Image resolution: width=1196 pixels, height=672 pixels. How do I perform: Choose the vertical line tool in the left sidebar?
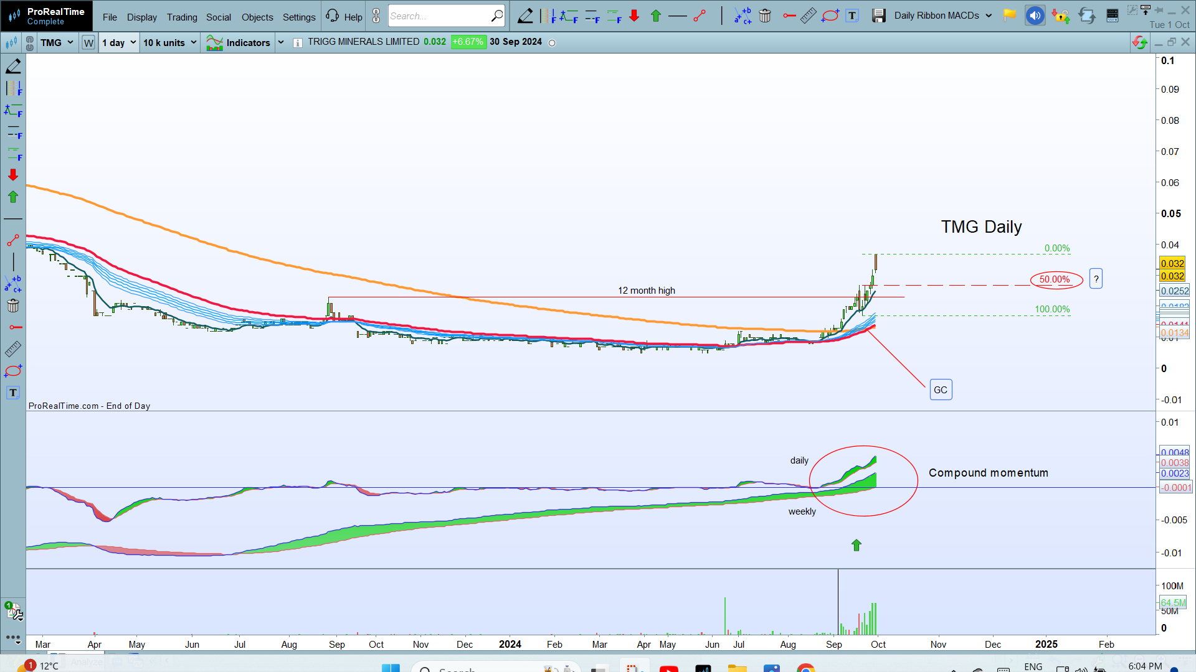pos(13,262)
